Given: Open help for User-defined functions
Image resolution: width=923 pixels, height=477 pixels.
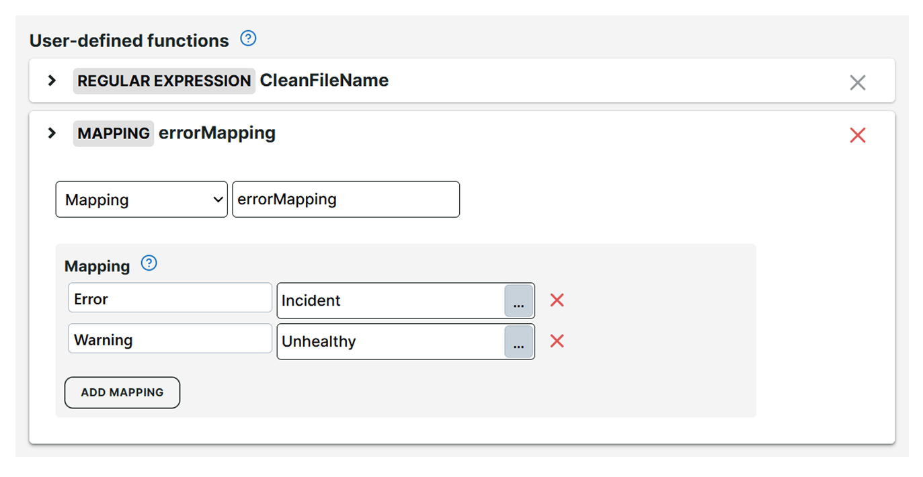Looking at the screenshot, I should [x=248, y=39].
